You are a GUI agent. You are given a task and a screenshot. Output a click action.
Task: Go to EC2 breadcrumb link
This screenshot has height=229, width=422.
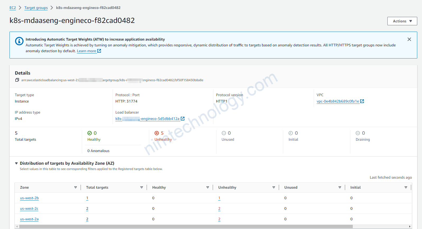click(13, 8)
